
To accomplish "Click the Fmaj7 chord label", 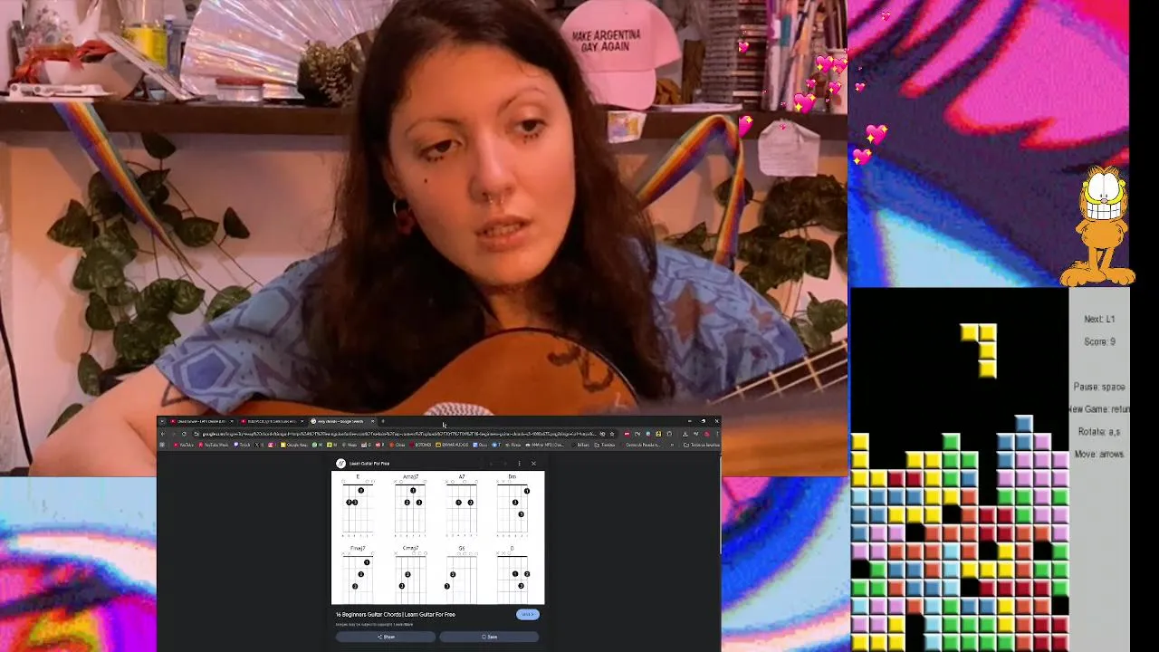I will click(358, 548).
